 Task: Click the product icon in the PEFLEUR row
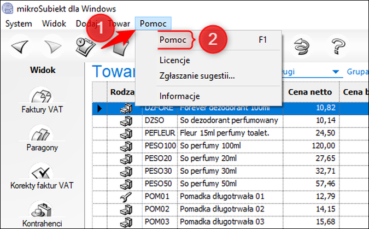pos(126,133)
